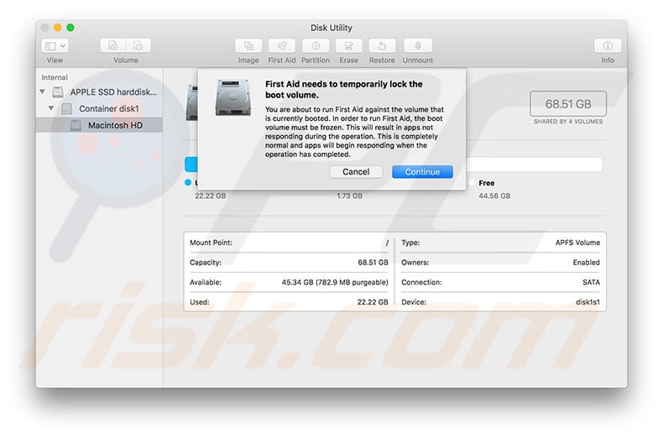Screen dimensions: 663x439
Task: Click the Macintosh HD volume icon
Action: coord(76,125)
